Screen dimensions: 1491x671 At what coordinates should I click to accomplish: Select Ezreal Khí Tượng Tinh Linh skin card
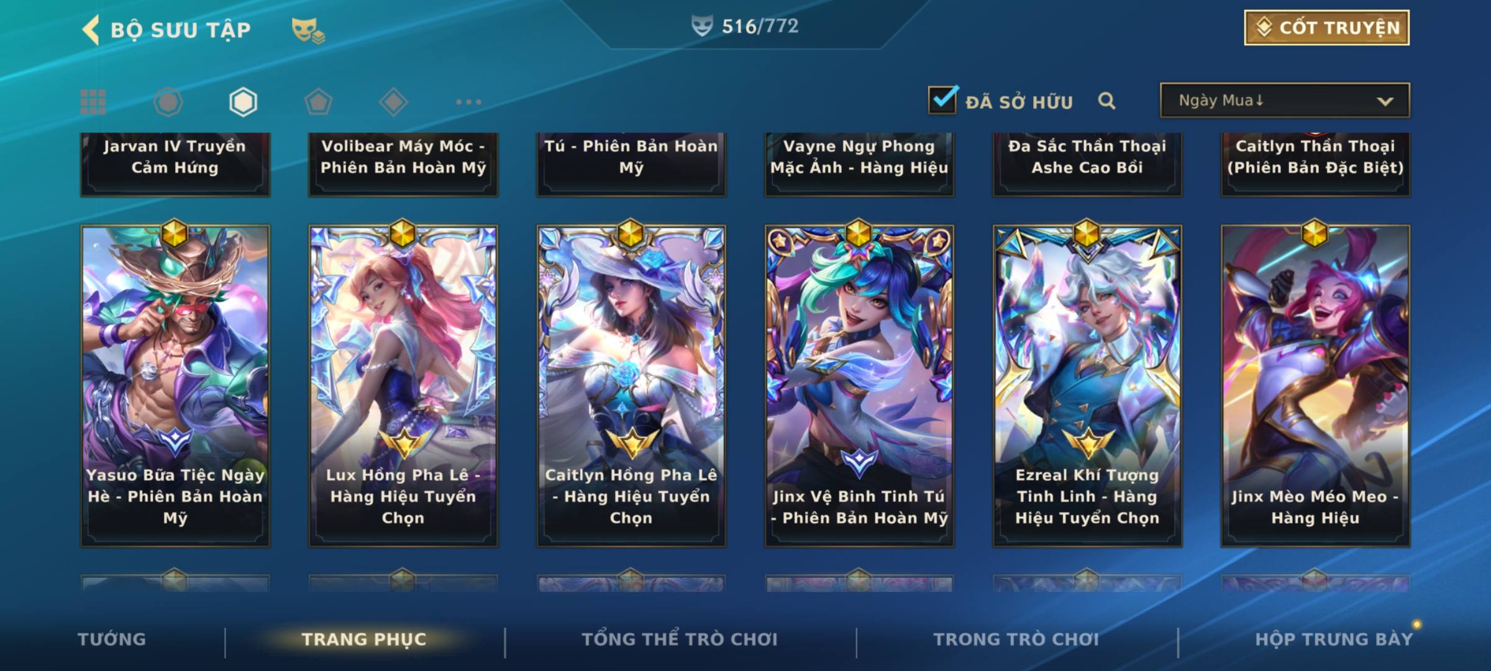pyautogui.click(x=1087, y=385)
